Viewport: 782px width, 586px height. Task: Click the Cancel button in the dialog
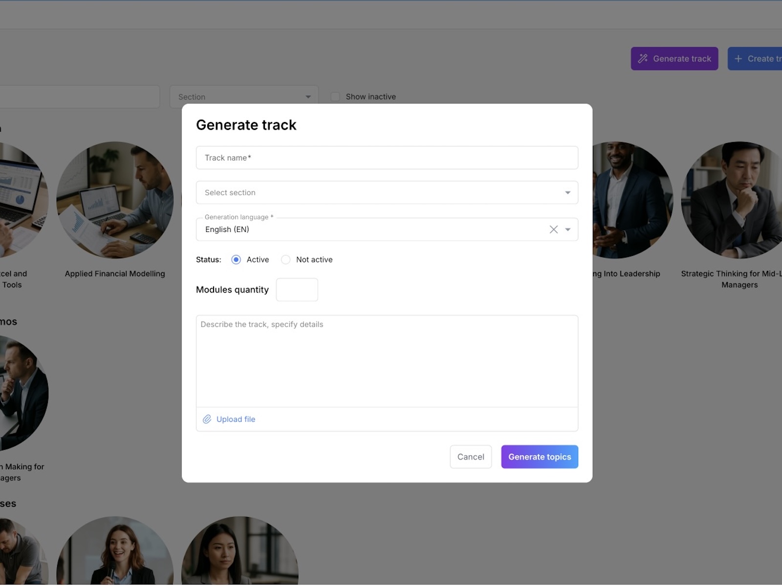click(x=470, y=457)
